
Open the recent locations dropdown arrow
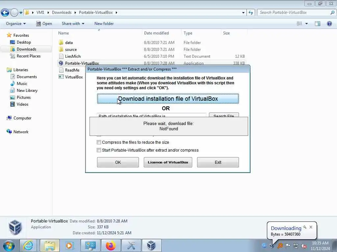click(x=21, y=13)
